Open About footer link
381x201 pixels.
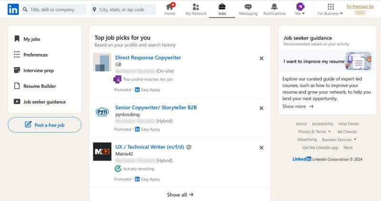301,124
